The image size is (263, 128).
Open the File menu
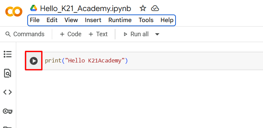[35, 20]
